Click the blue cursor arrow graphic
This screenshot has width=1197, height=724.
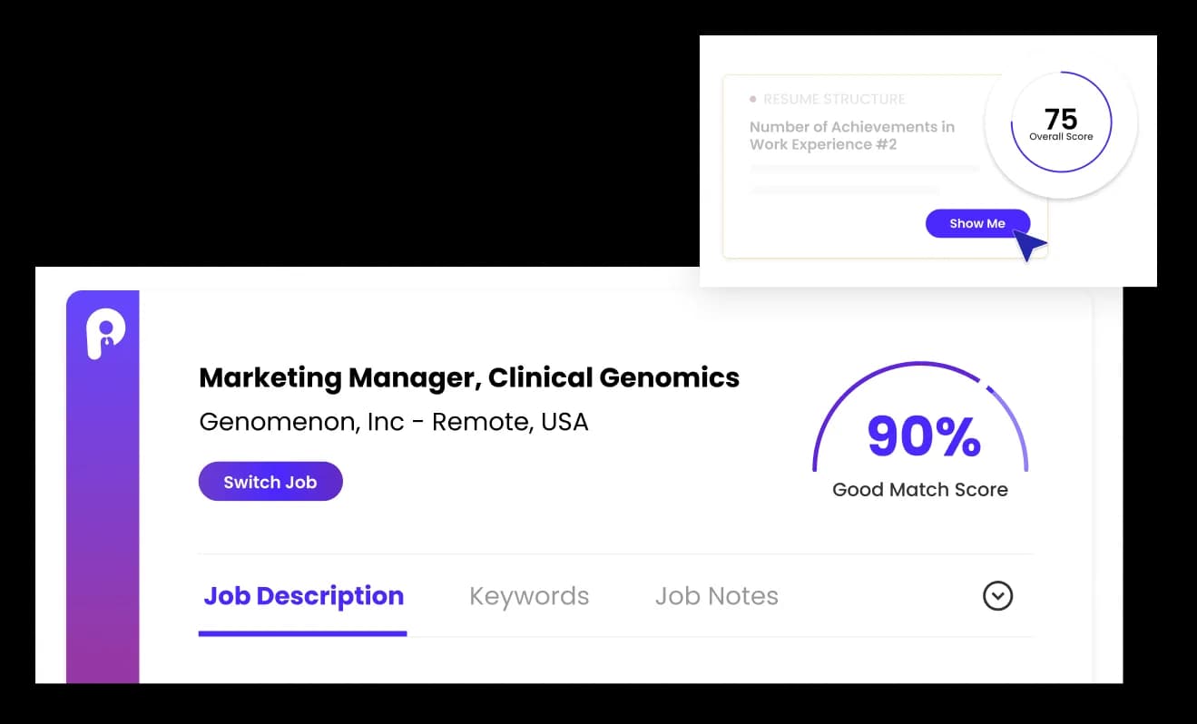tap(1028, 244)
